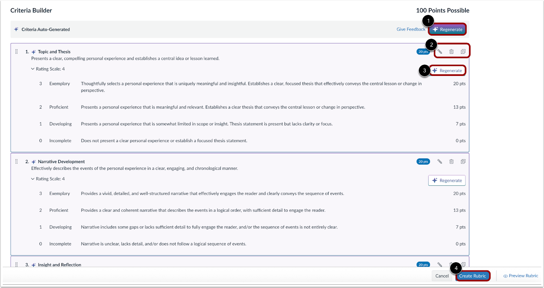The height and width of the screenshot is (288, 544).
Task: Click the Create Rubric button
Action: pyautogui.click(x=473, y=275)
